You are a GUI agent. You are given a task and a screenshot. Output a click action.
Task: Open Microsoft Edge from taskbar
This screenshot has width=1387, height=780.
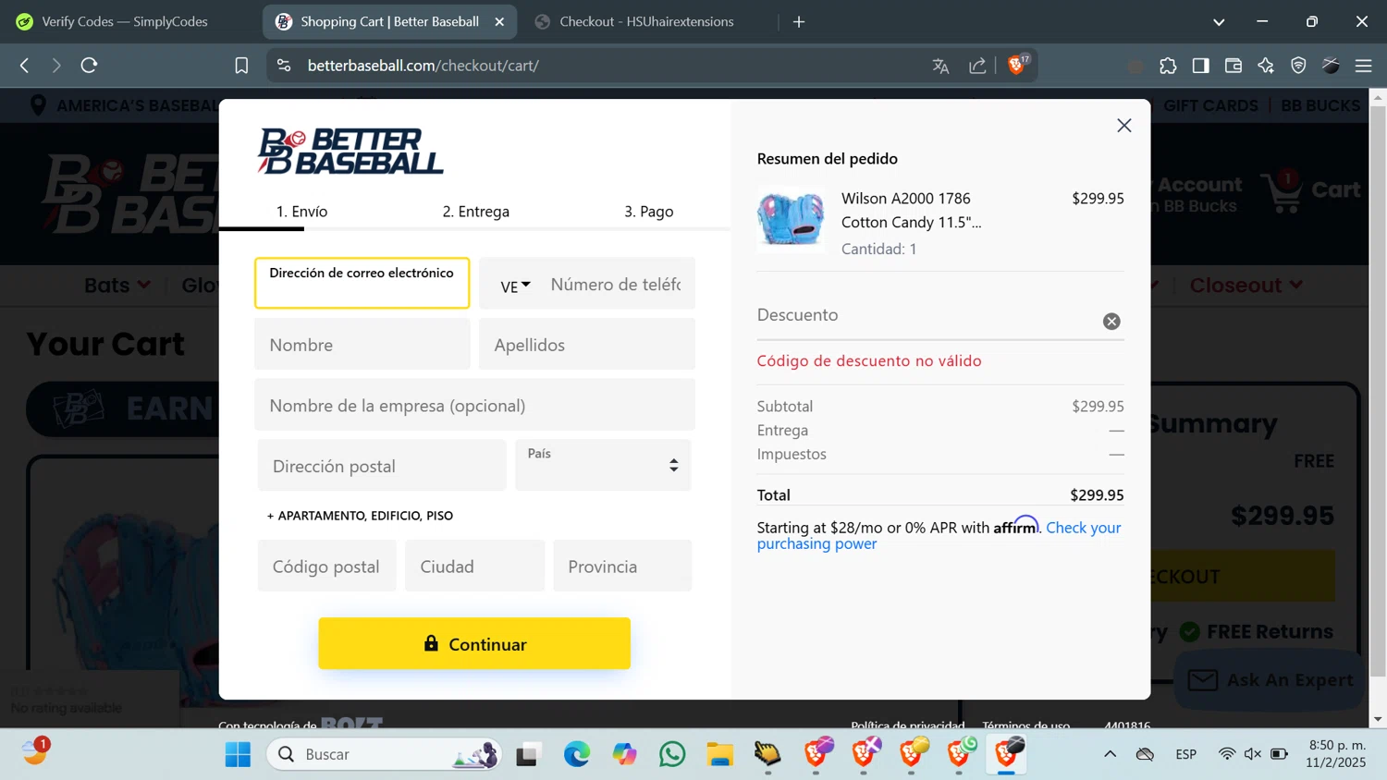tap(577, 754)
